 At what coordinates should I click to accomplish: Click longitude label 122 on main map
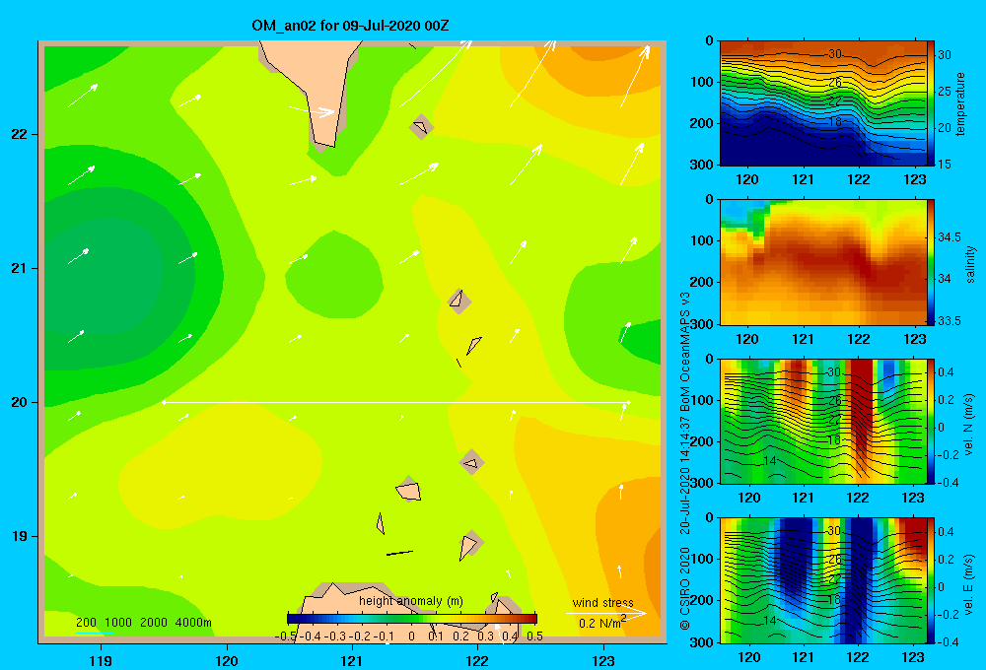coord(477,660)
